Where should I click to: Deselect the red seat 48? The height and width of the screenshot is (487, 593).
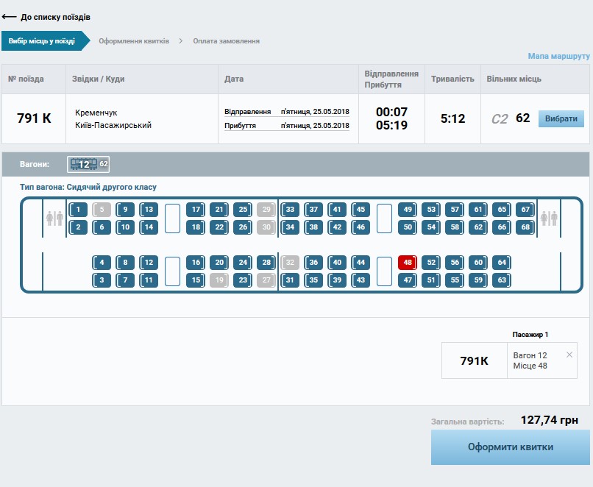(x=408, y=263)
